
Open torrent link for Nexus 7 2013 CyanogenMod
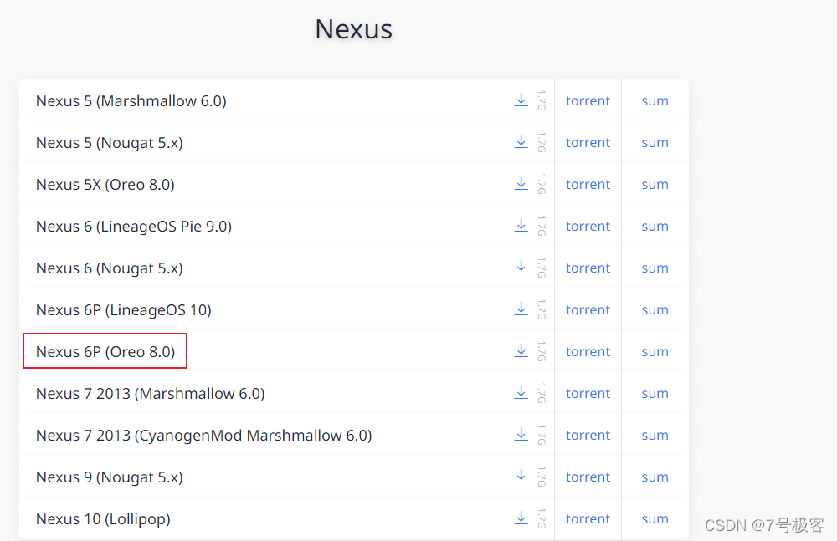(588, 435)
